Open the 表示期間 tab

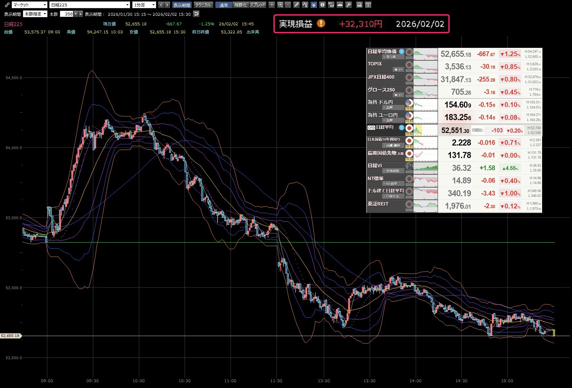[182, 5]
